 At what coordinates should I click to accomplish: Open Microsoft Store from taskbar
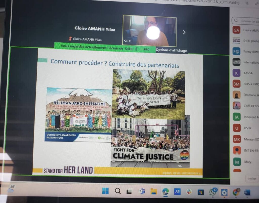pyautogui.click(x=201, y=192)
